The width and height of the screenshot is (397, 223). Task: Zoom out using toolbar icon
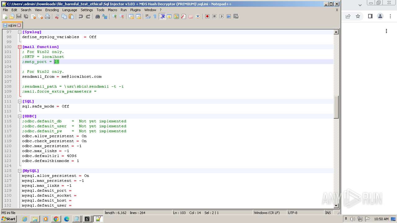(x=122, y=16)
